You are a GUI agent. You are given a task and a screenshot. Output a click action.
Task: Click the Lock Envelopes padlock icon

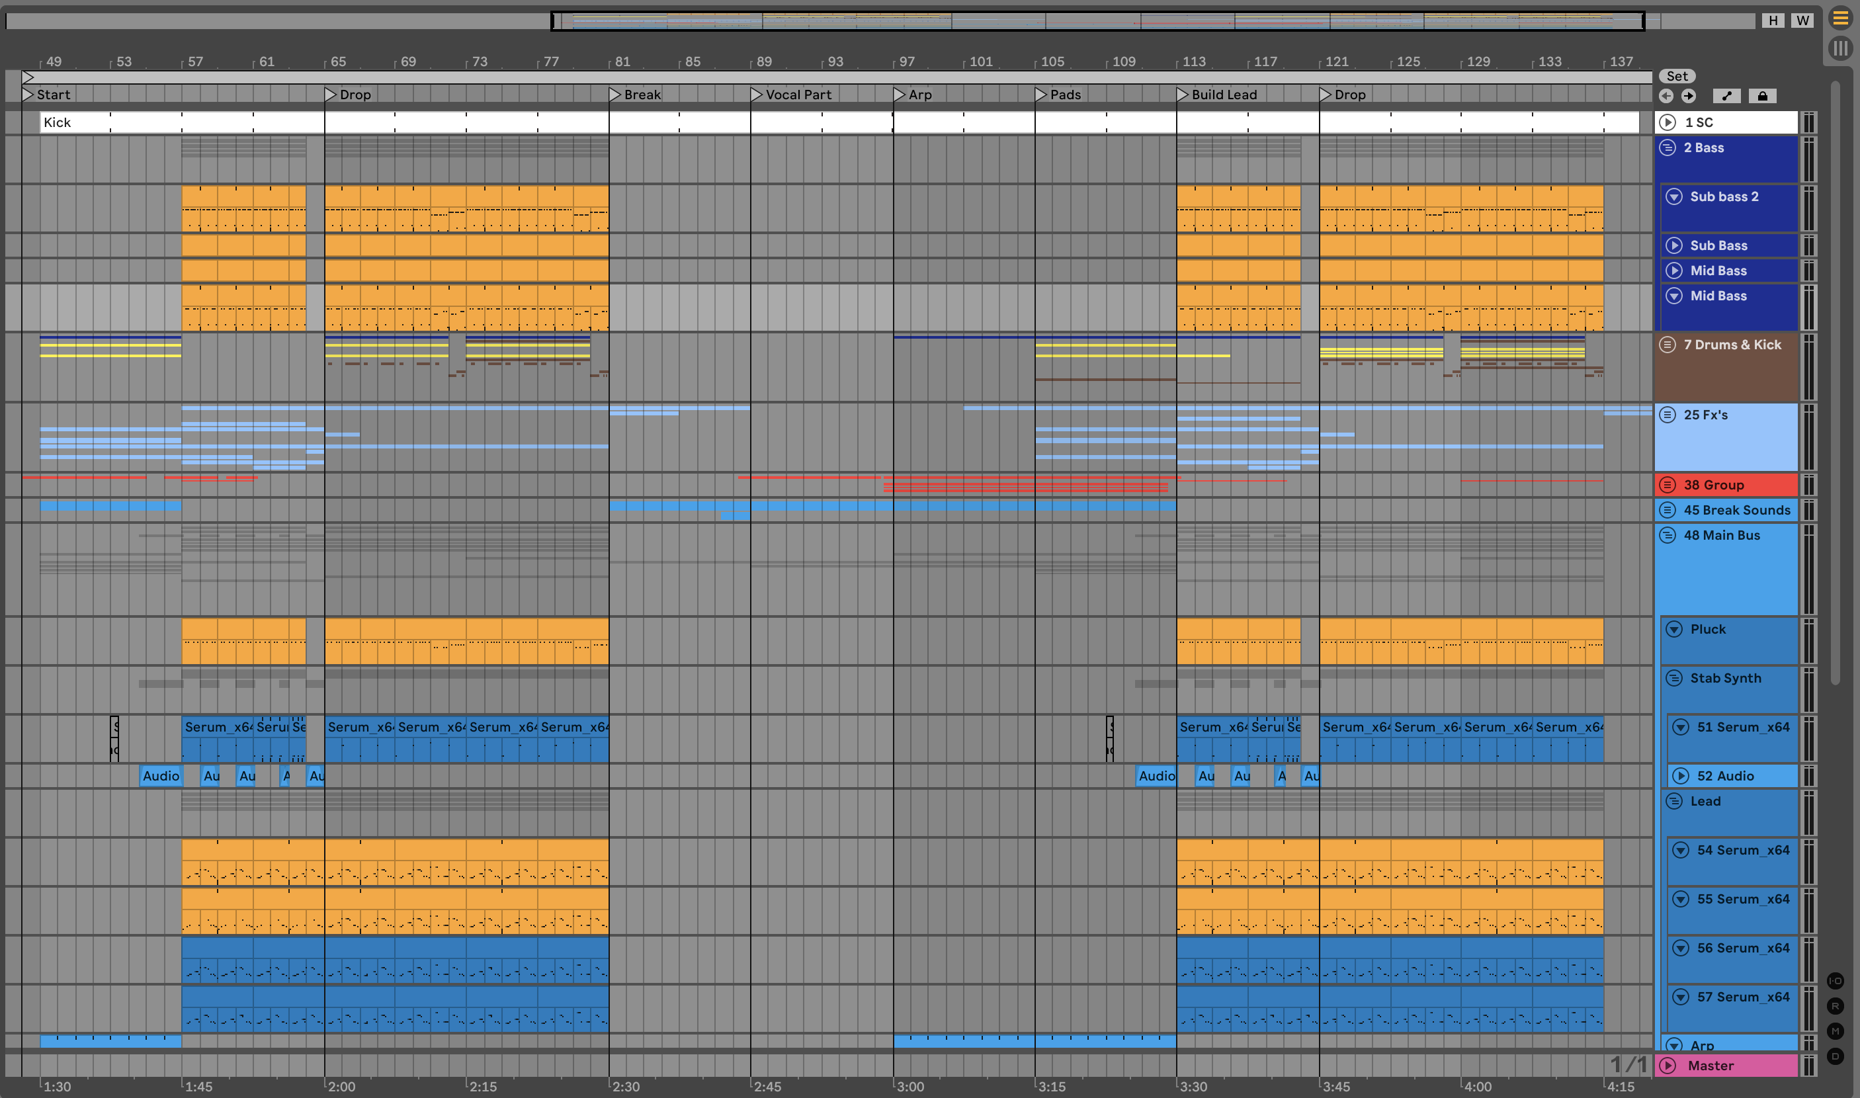click(x=1762, y=95)
